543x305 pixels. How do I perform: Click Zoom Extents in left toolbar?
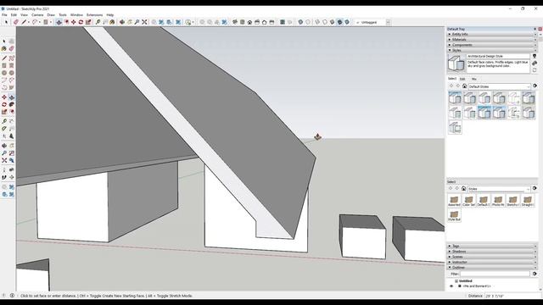click(x=4, y=160)
